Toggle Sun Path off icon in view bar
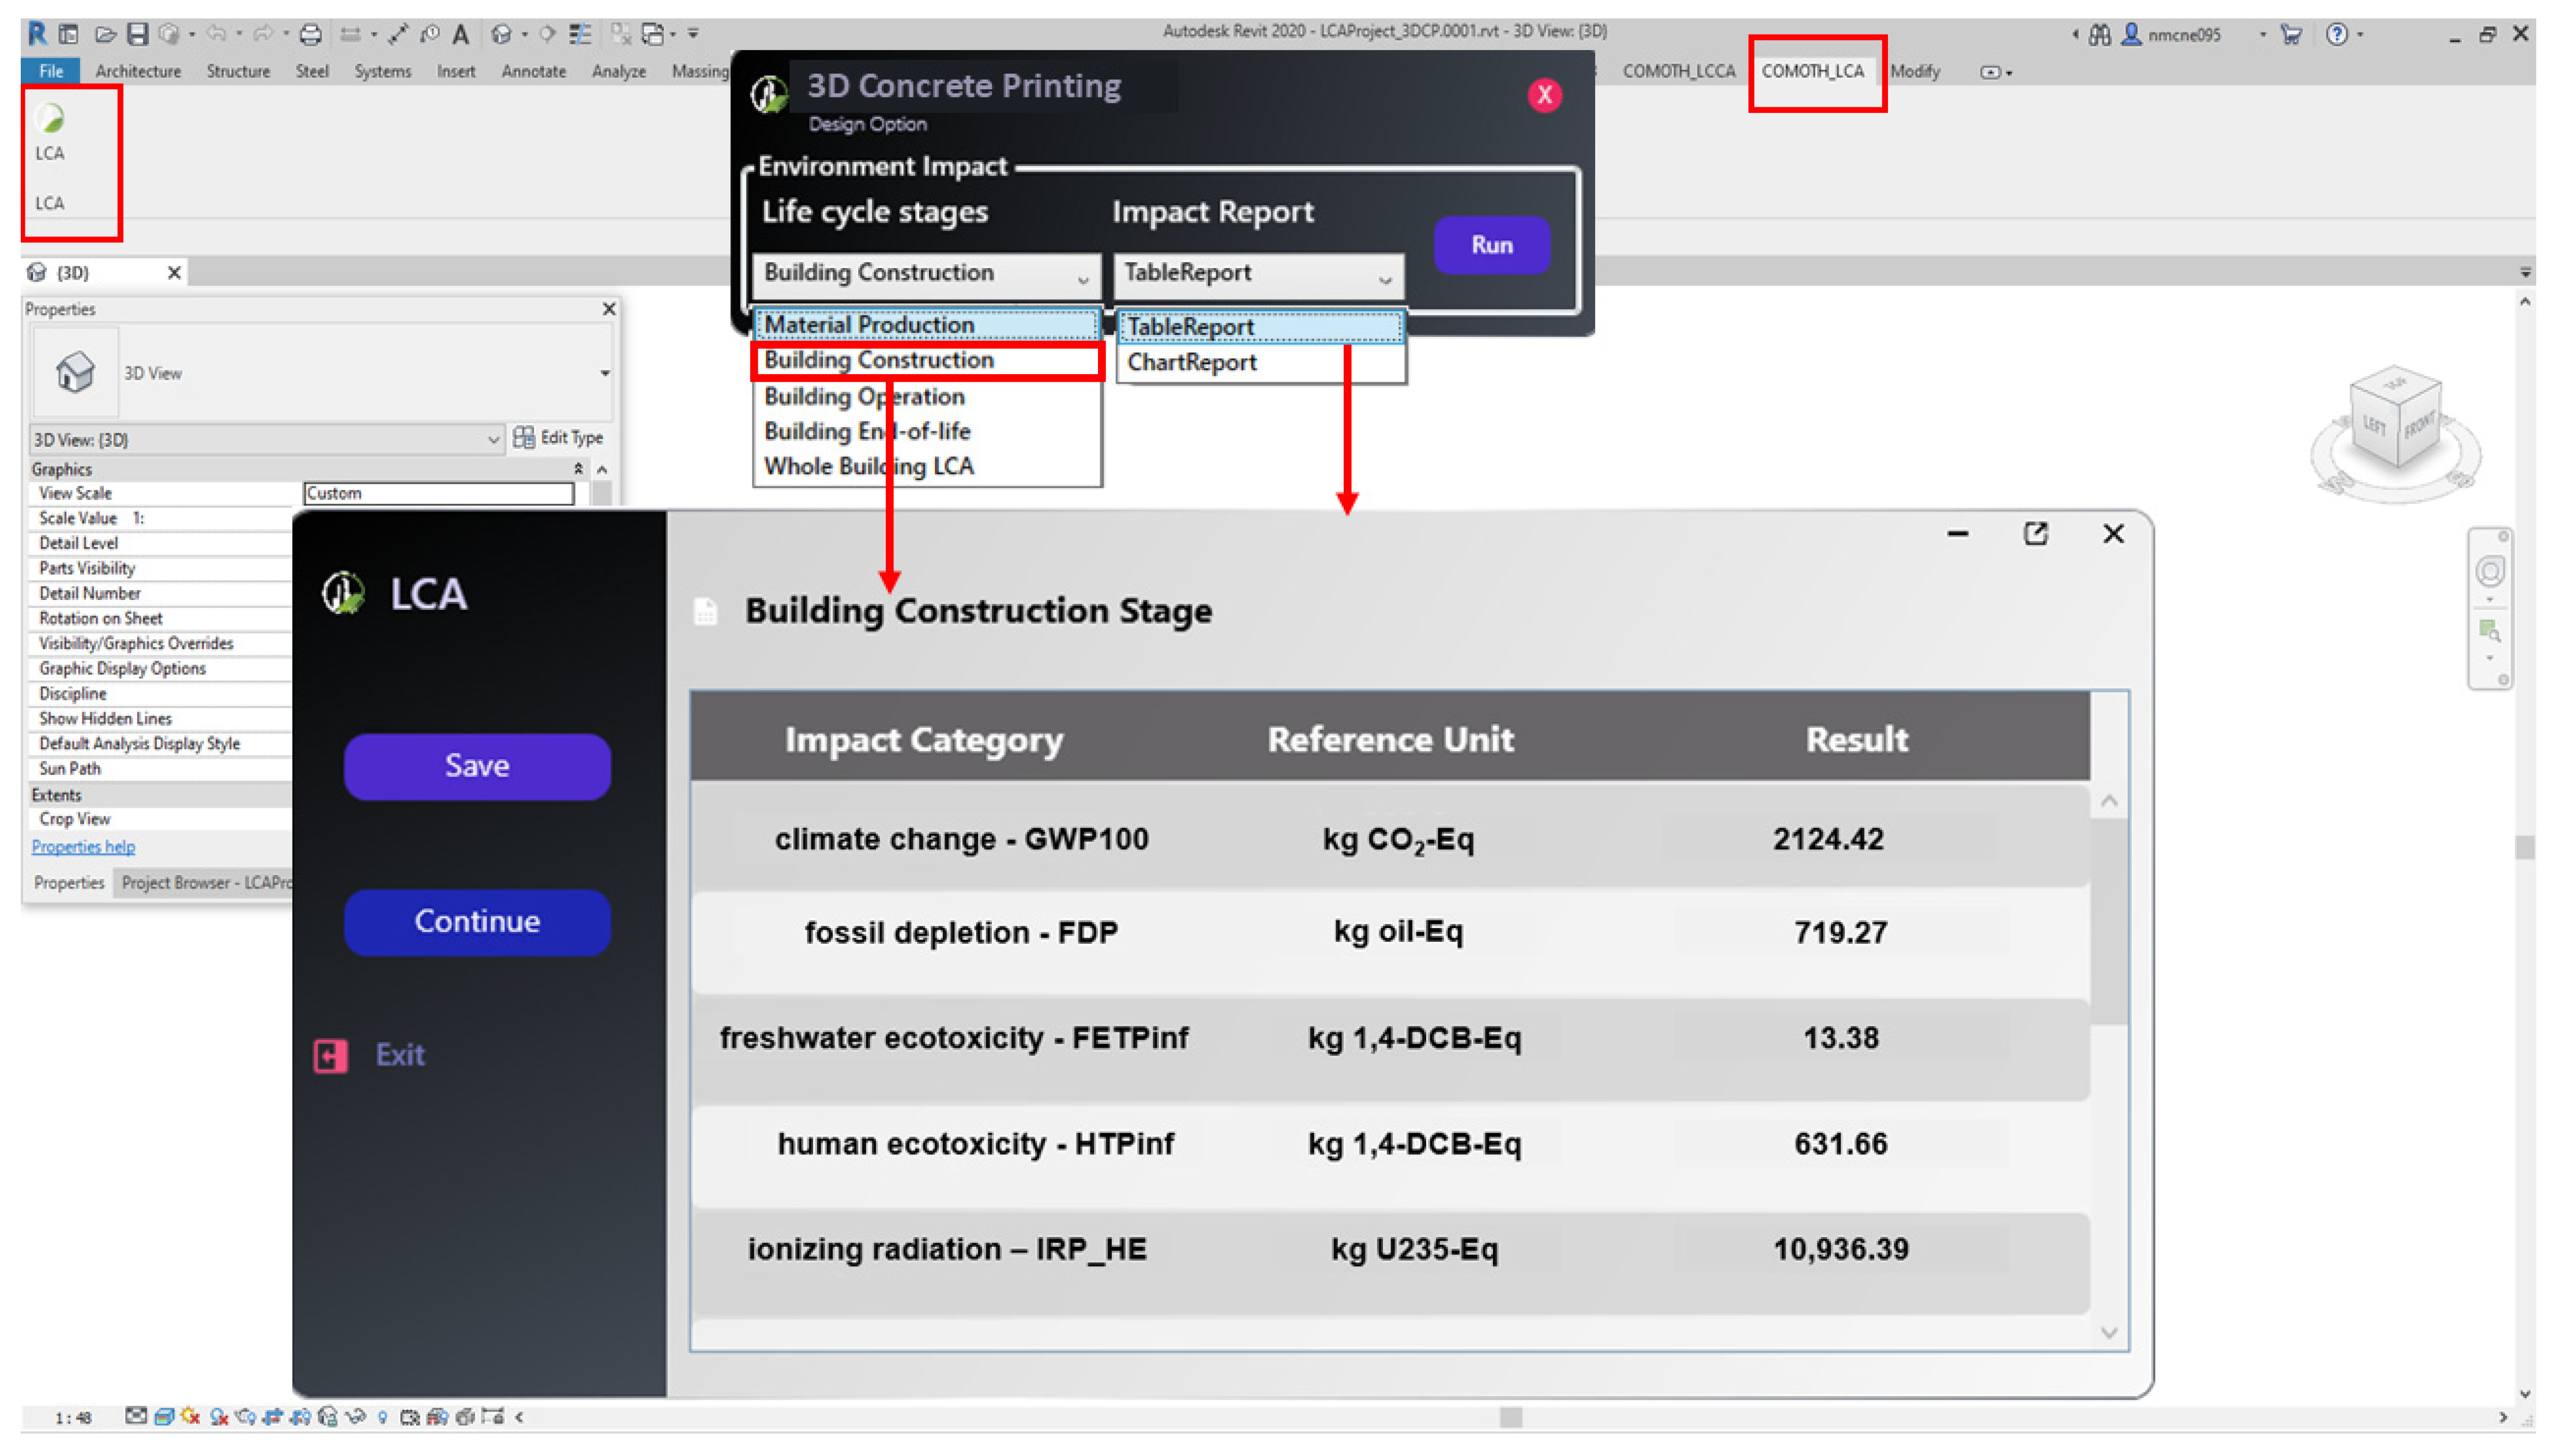The height and width of the screenshot is (1456, 2557). pyautogui.click(x=191, y=1417)
